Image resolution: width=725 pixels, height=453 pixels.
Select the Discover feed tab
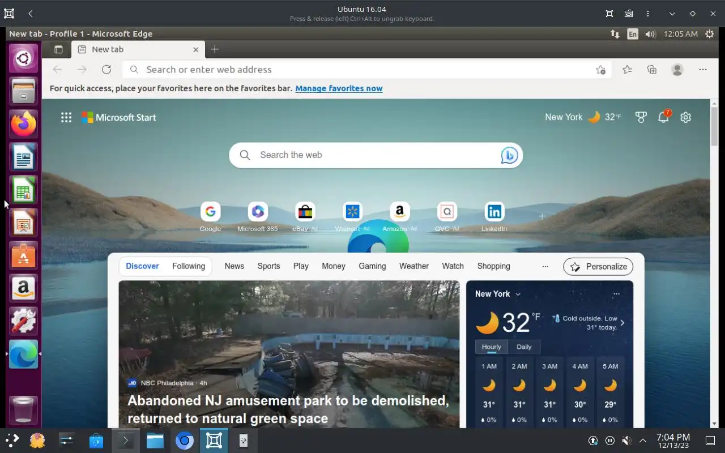(x=142, y=266)
